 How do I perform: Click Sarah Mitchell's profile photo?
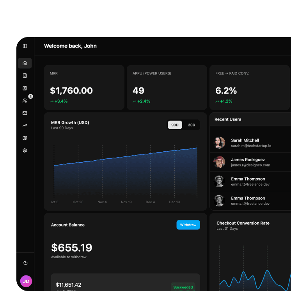tap(220, 143)
